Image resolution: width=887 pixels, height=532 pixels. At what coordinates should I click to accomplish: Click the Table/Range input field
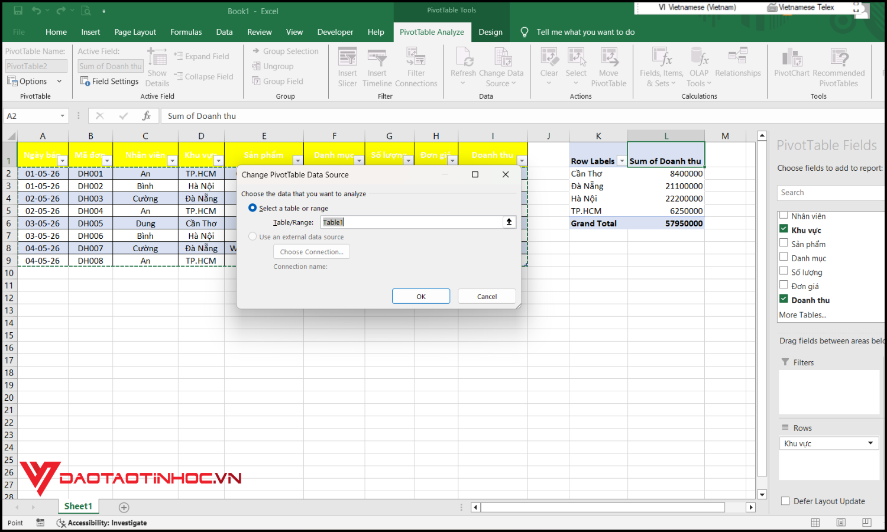pyautogui.click(x=412, y=222)
